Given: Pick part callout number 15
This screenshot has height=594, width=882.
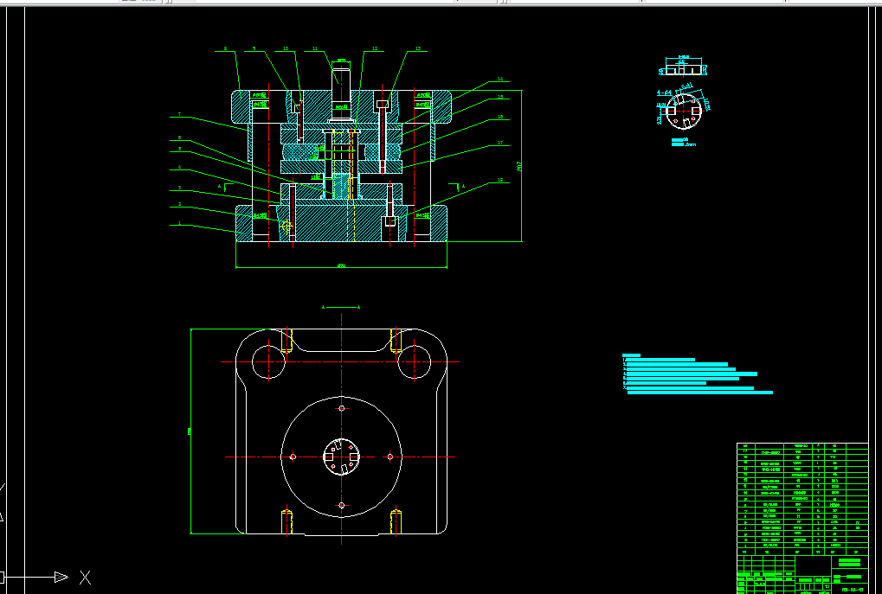Looking at the screenshot, I should pyautogui.click(x=500, y=97).
